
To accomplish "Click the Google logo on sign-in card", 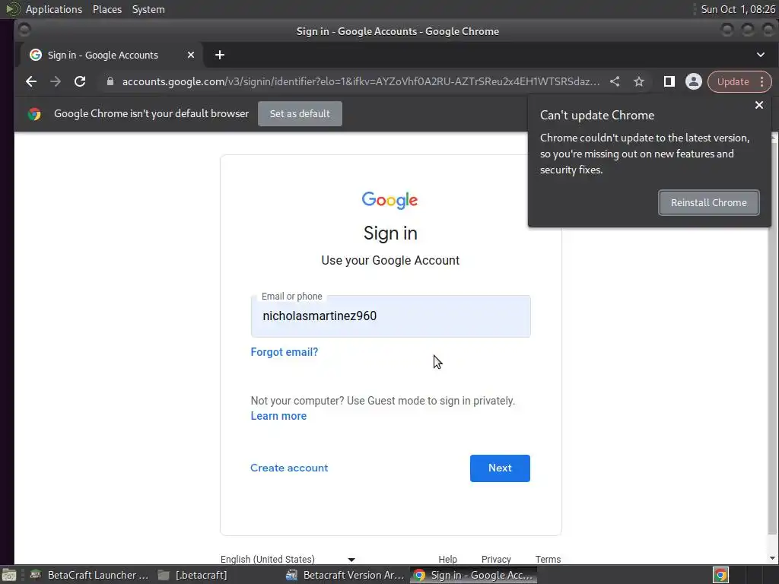I will click(x=390, y=200).
